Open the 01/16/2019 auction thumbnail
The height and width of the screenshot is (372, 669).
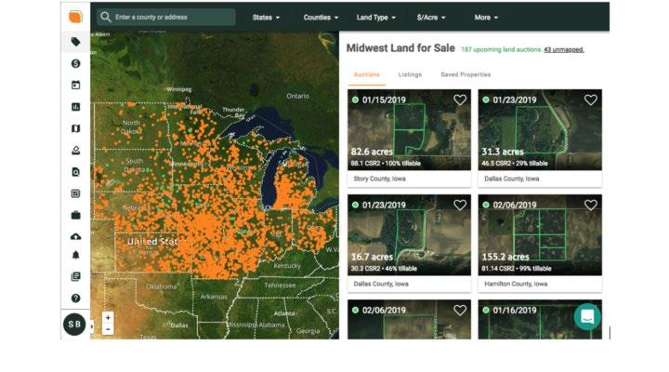pos(540,320)
